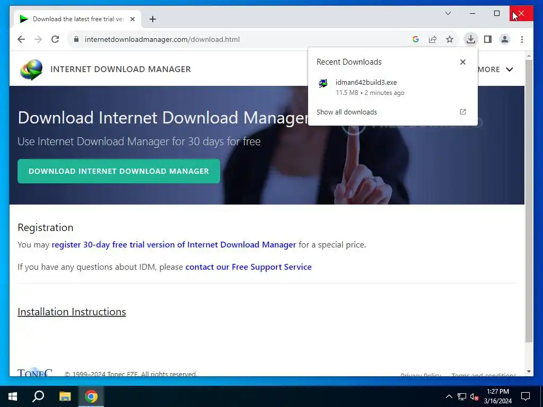
Task: Click the scrollbar down arrow
Action: pos(529,371)
